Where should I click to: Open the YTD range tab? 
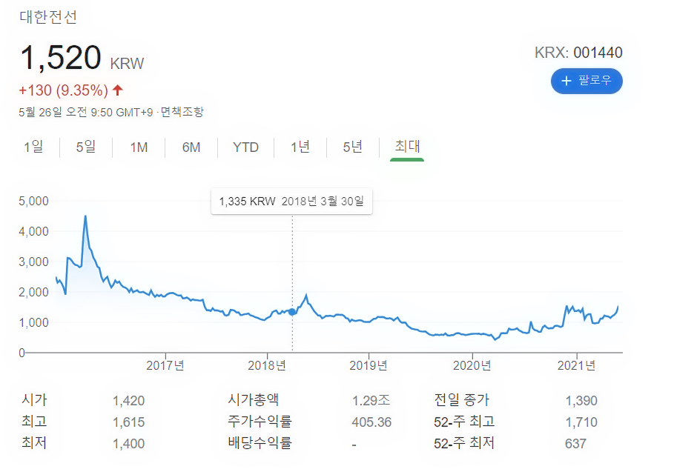(245, 147)
